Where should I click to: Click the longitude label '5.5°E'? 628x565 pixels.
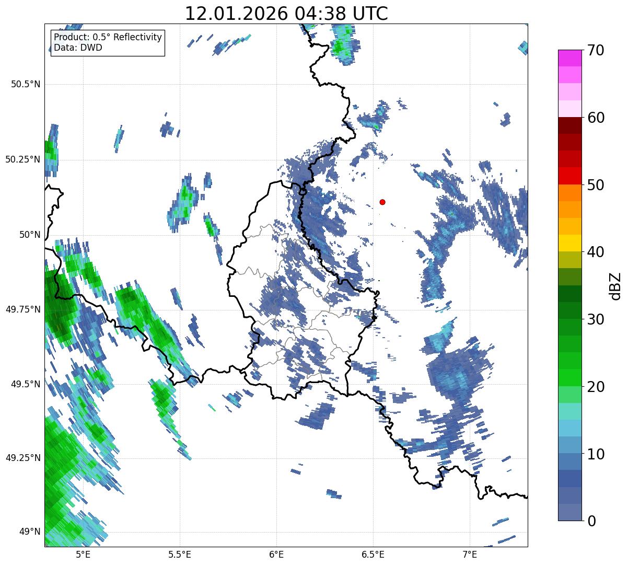coord(180,554)
